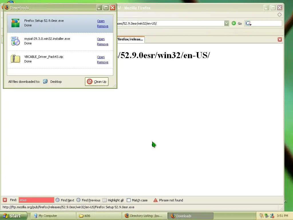Click the status bar URL text
Screen dimensions: 293x220
click(68, 207)
